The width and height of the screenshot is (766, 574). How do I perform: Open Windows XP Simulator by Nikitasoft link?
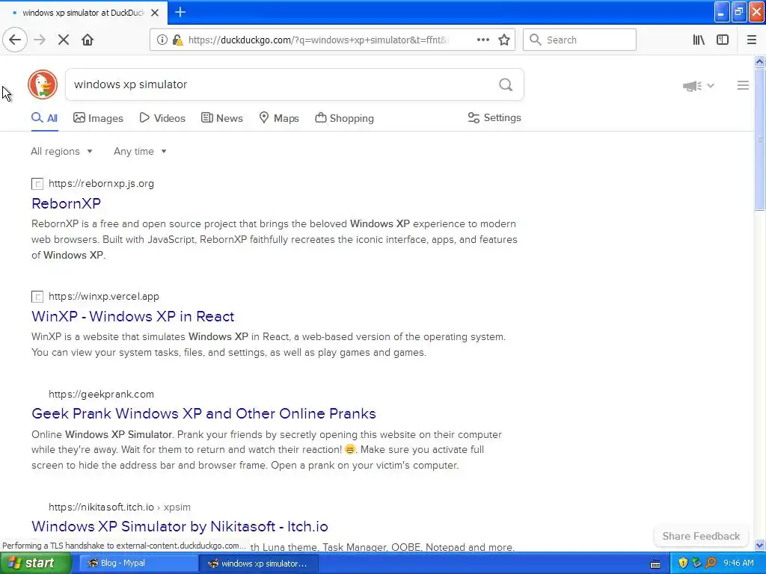pos(180,526)
